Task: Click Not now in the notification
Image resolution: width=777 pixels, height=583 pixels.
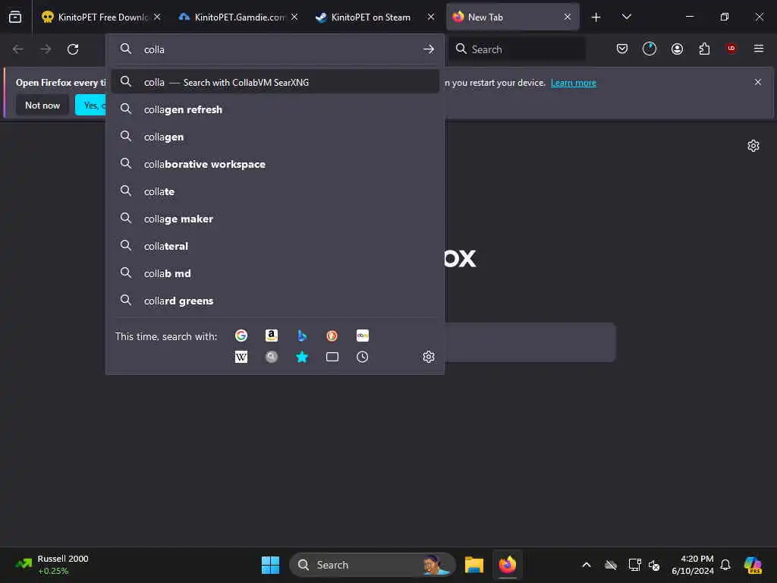Action: pos(42,105)
